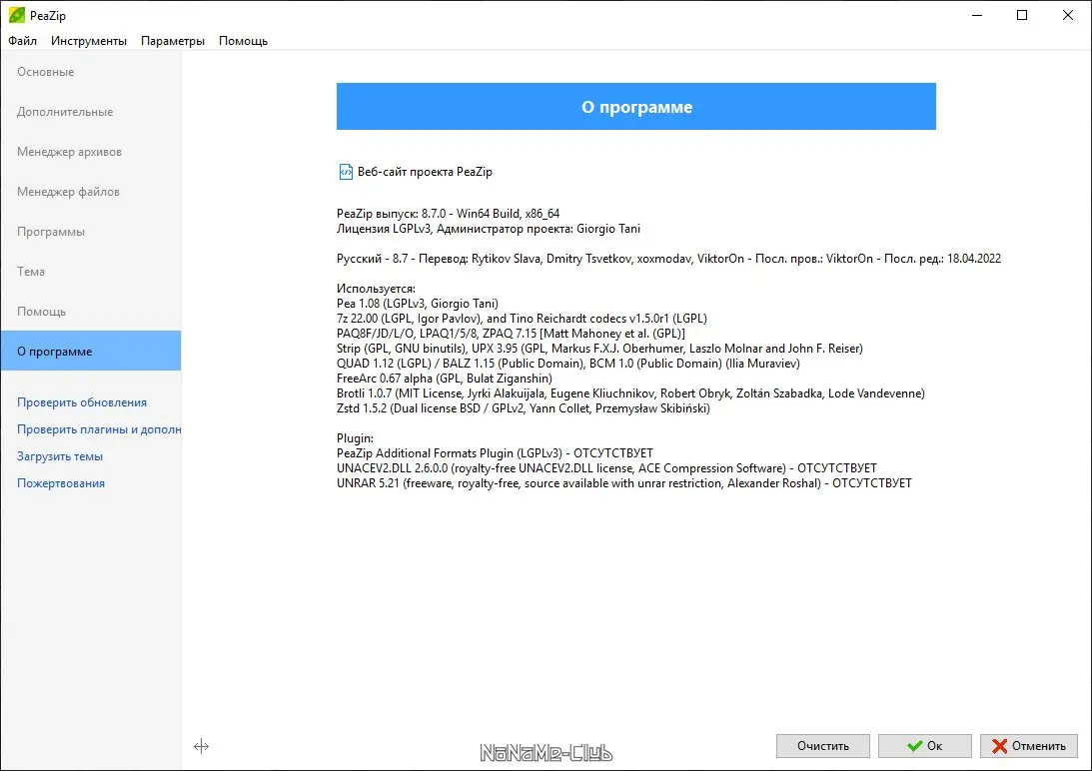Select the highlighted О программе sidebar tab
This screenshot has height=771, width=1092.
[x=91, y=351]
